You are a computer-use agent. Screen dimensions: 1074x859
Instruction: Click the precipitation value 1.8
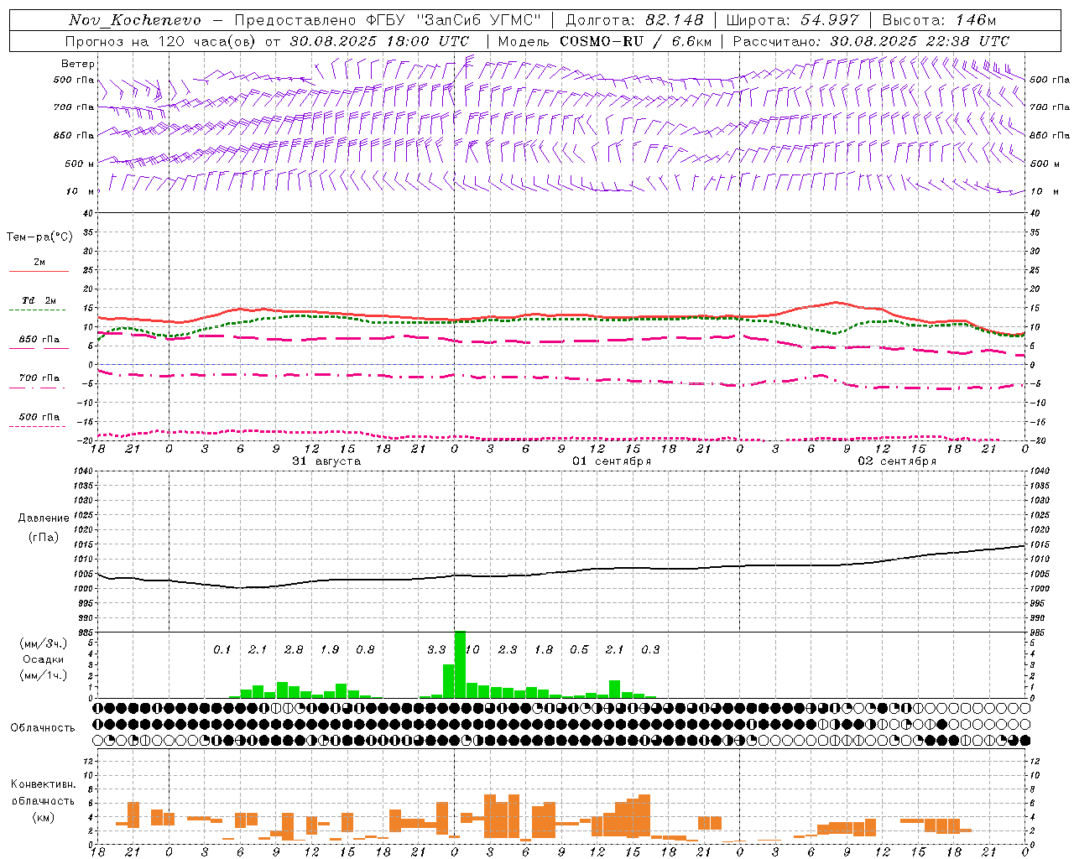[544, 650]
